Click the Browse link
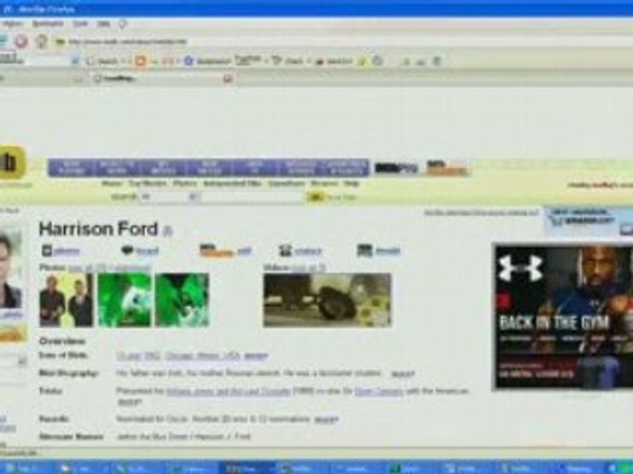 (324, 184)
